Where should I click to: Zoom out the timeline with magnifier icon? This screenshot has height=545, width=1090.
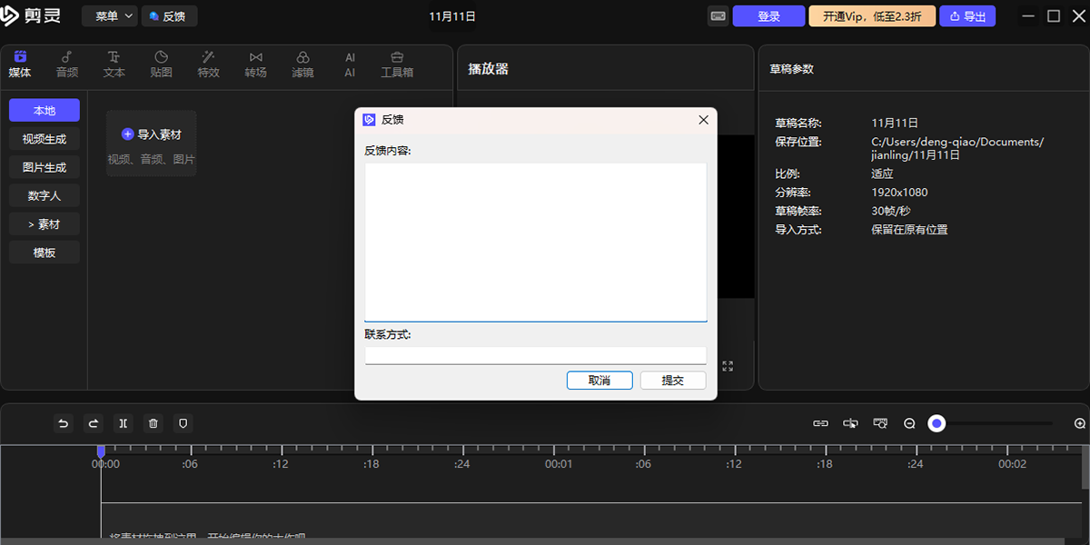pyautogui.click(x=909, y=422)
